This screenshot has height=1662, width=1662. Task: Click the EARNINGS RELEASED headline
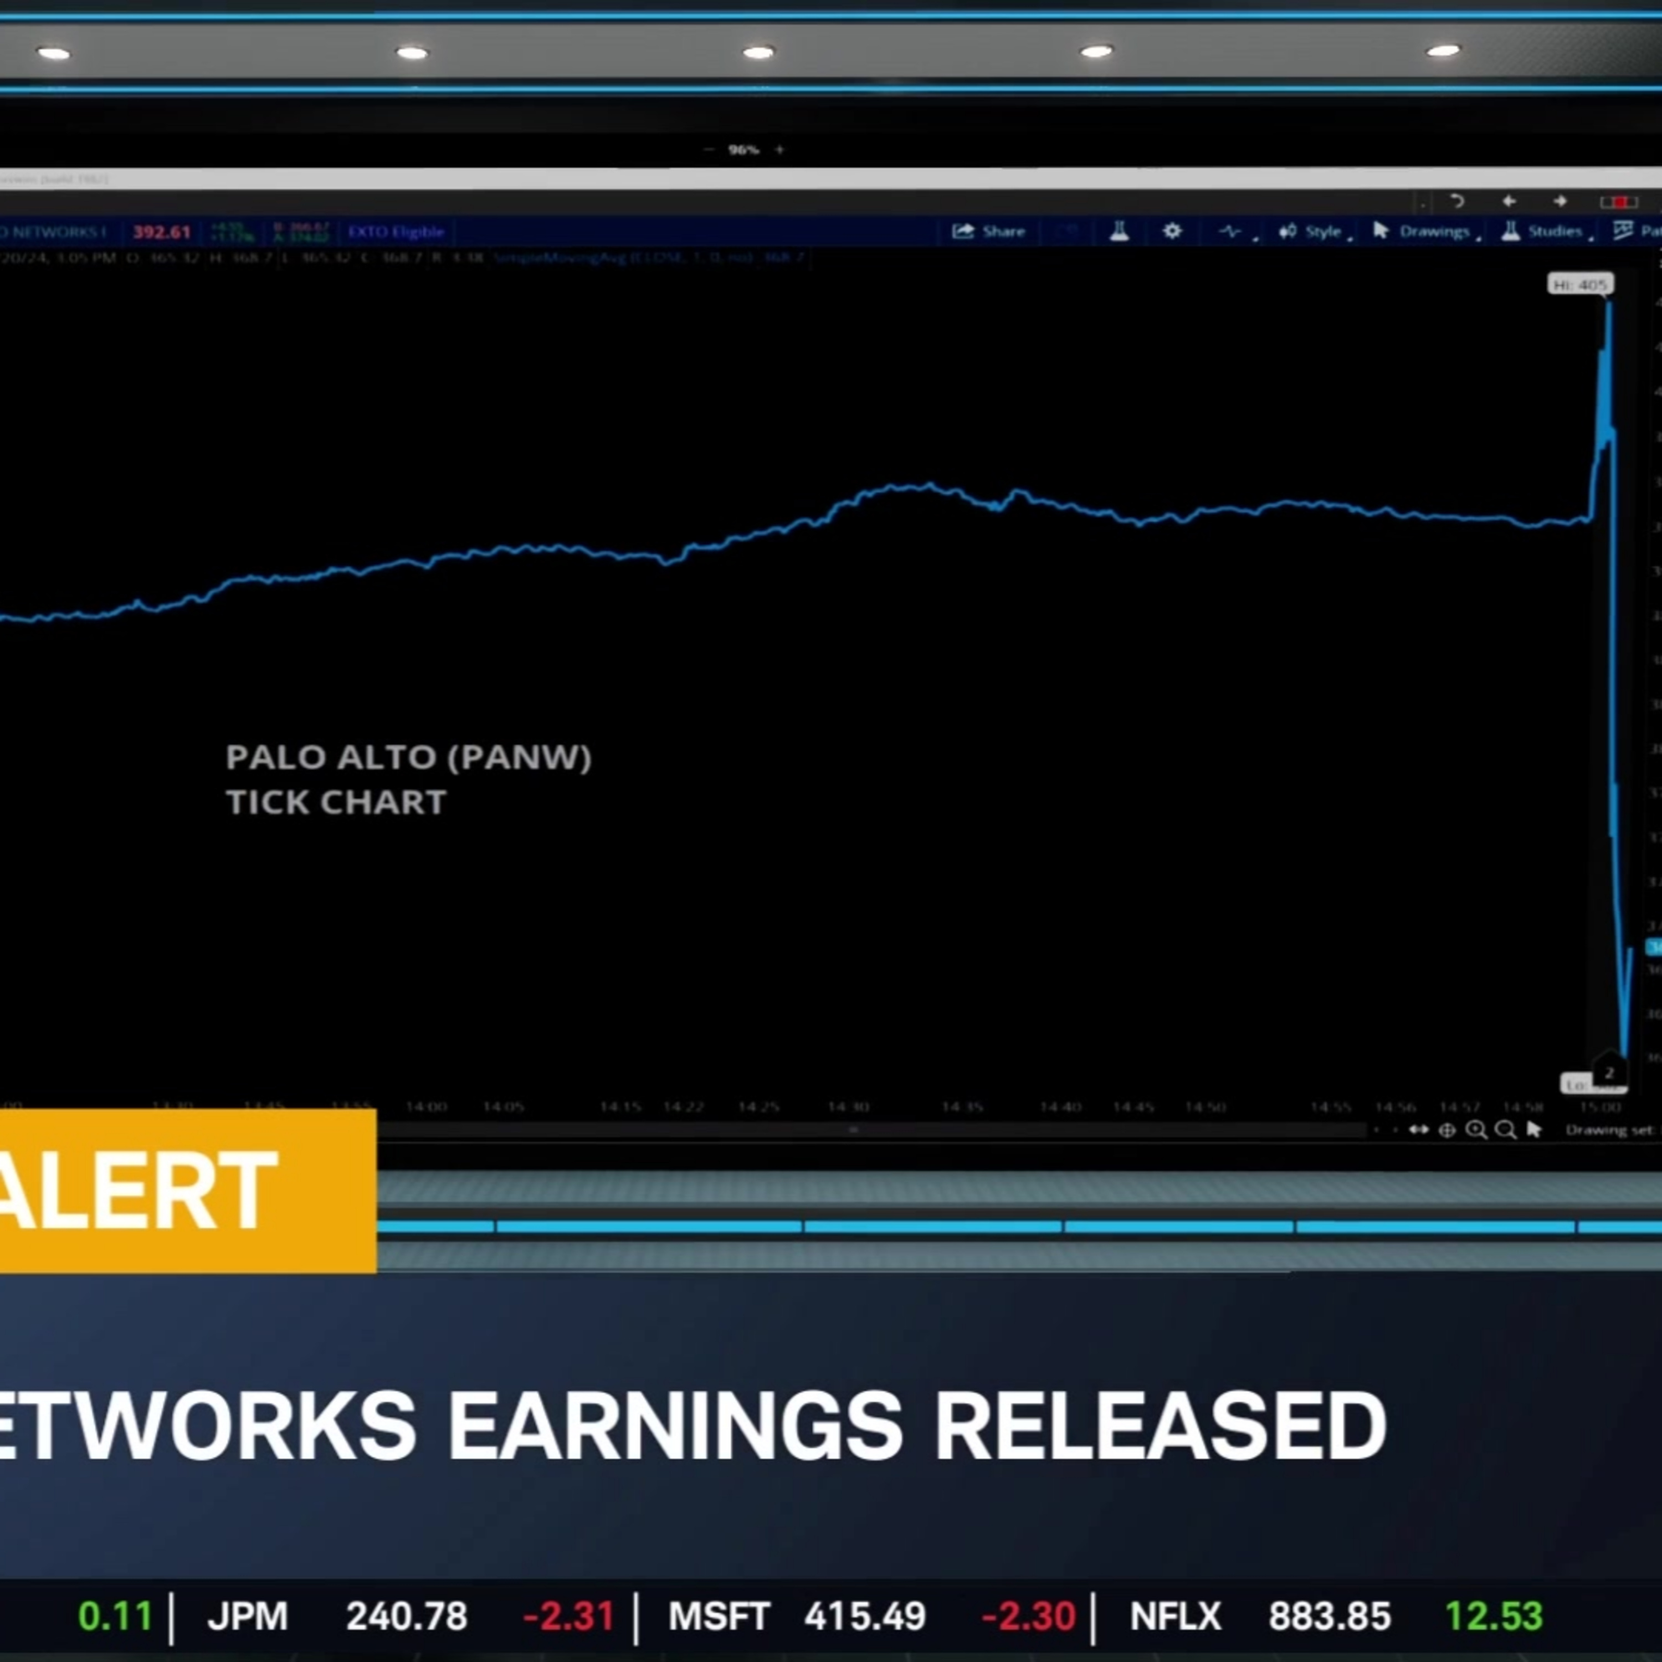918,1424
